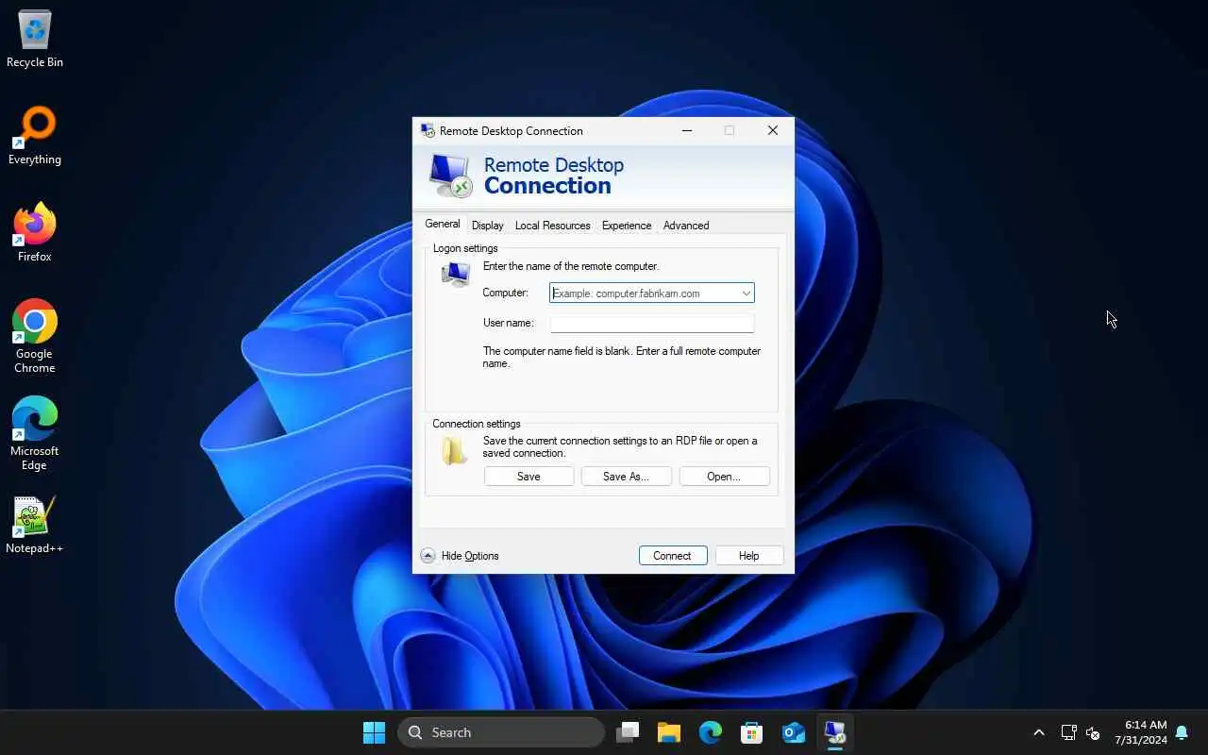Click Remote Desktop Connection taskbar icon
The height and width of the screenshot is (755, 1208).
(835, 732)
